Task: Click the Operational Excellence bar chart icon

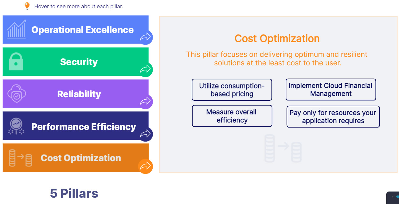Action: click(x=16, y=29)
